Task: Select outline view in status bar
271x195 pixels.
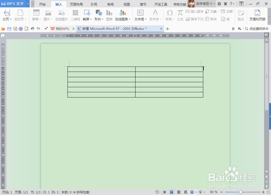Action: coord(179,192)
